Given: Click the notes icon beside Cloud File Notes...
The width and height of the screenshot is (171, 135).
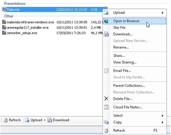Looking at the screenshot, I should pos(106,107).
